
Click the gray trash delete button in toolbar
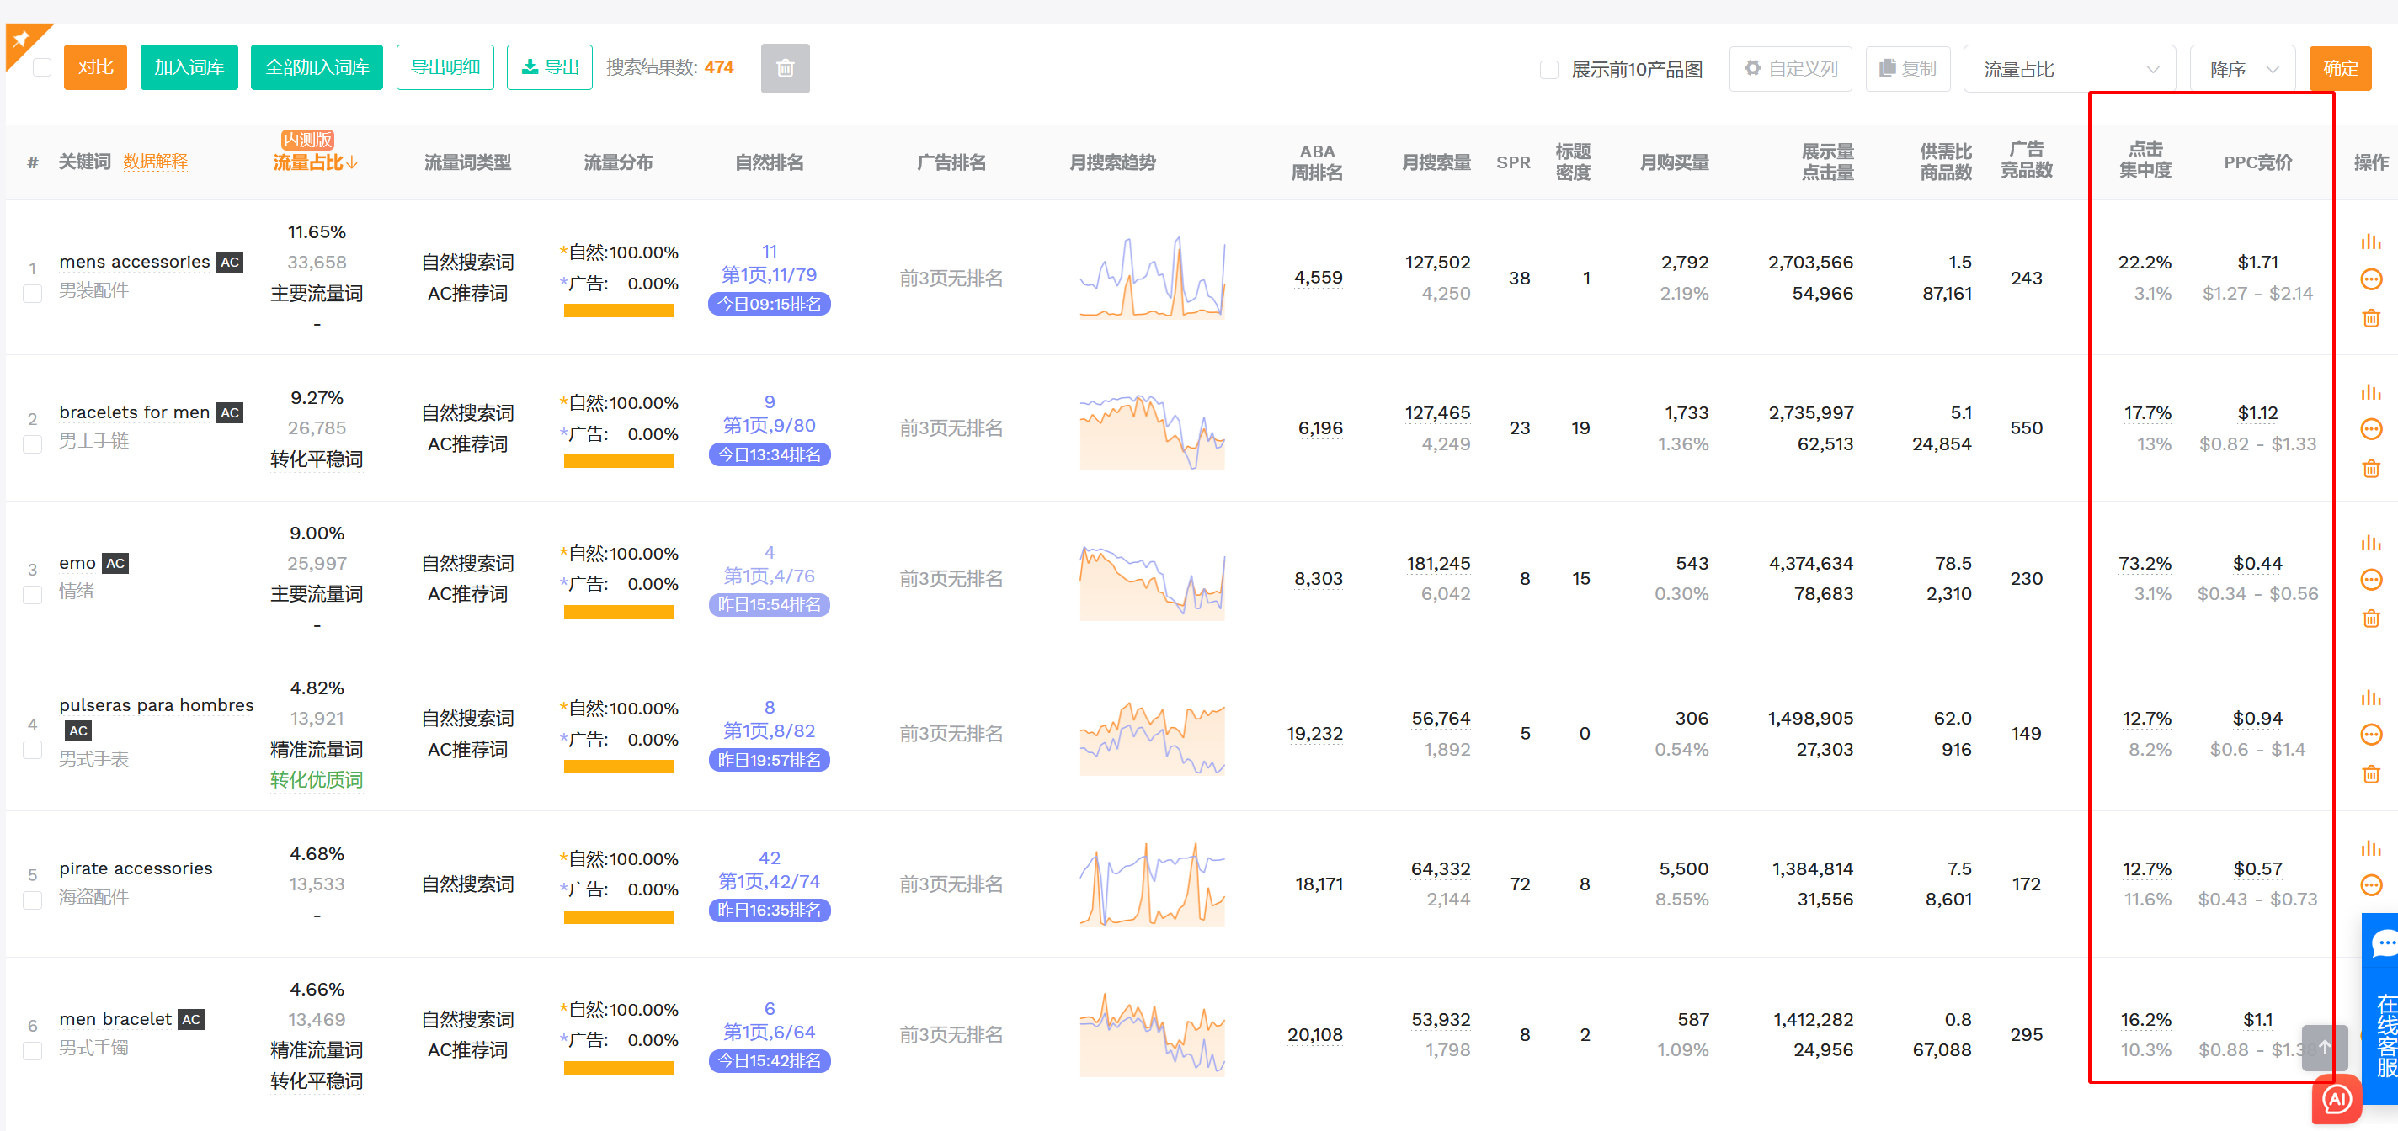(784, 68)
